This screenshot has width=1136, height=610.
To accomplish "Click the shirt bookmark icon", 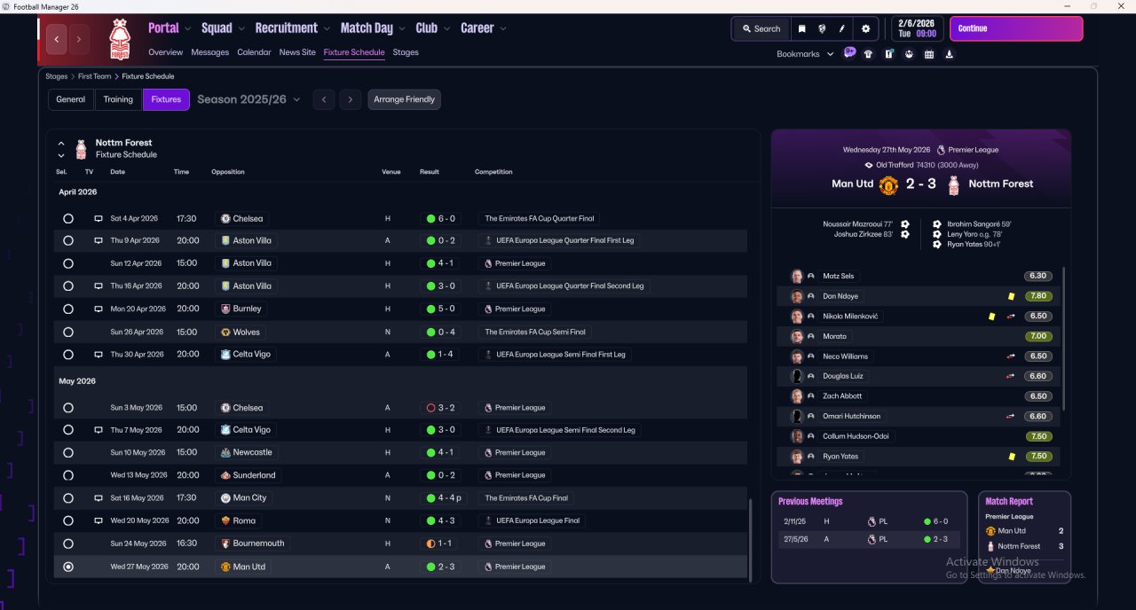I will tap(868, 54).
